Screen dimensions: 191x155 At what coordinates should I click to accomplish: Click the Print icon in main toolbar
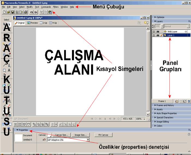click(x=26, y=12)
